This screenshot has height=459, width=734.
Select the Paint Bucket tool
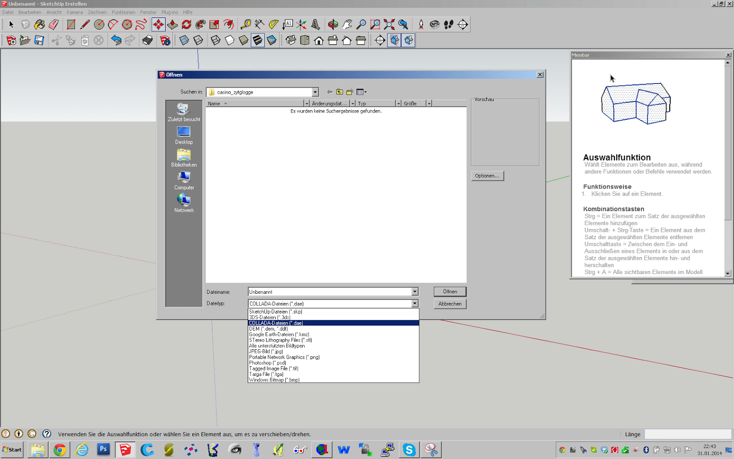pyautogui.click(x=40, y=24)
